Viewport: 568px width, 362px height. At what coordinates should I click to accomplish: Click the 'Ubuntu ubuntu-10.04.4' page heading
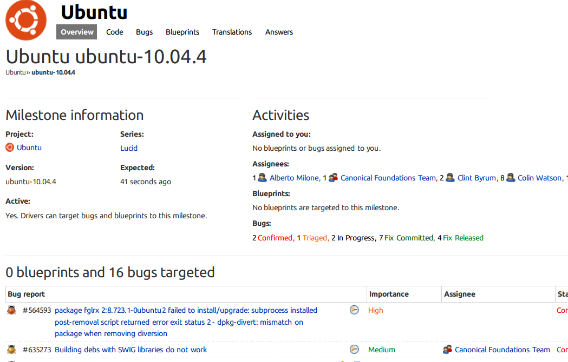point(106,57)
